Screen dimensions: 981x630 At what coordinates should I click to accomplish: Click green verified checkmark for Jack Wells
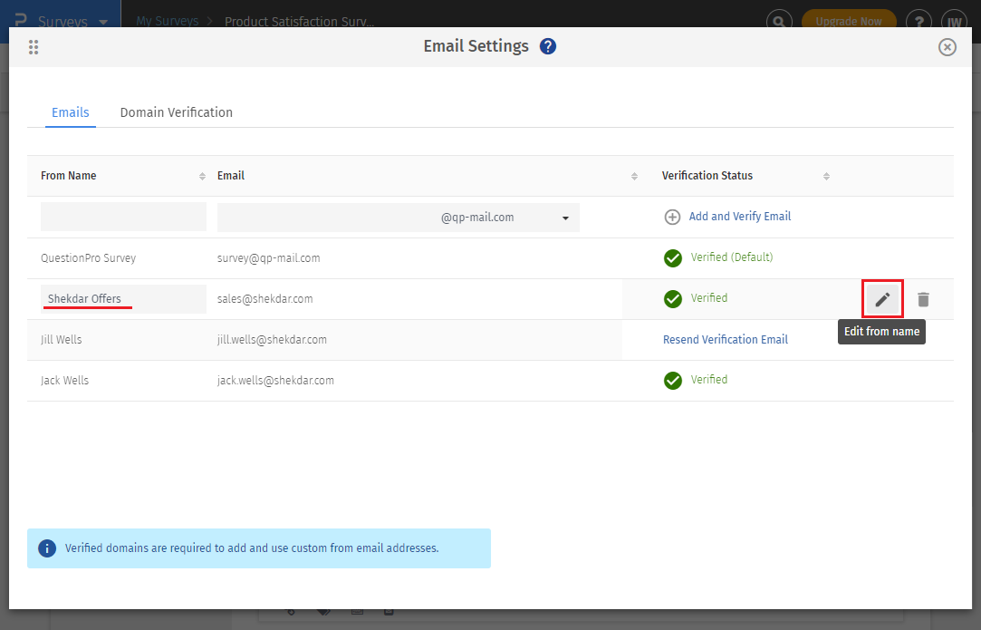[x=672, y=381]
